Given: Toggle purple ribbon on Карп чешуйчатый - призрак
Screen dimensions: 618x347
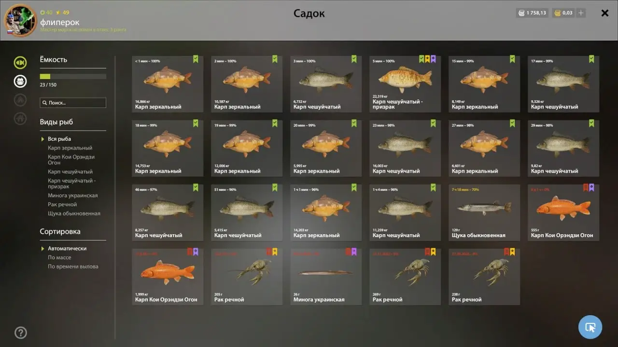Looking at the screenshot, I should click(x=433, y=59).
